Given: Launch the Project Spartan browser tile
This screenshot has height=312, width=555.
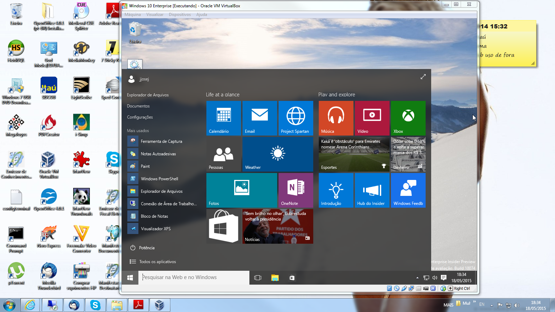Looking at the screenshot, I should (x=296, y=118).
